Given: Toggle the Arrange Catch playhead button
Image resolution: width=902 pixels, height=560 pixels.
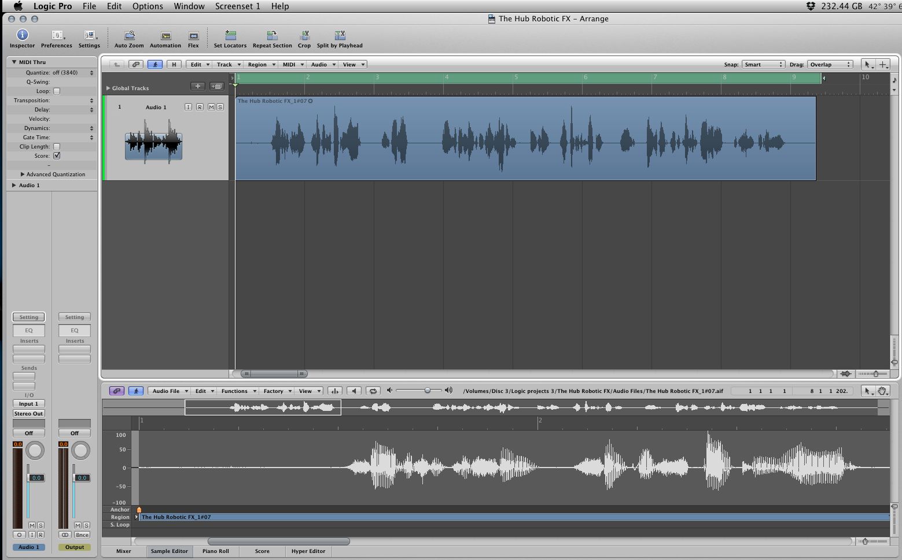Looking at the screenshot, I should (154, 65).
